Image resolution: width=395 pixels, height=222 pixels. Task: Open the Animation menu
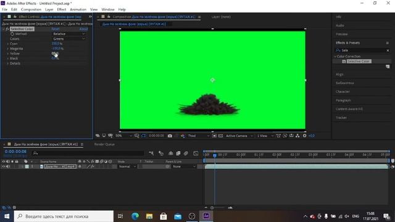click(x=78, y=10)
